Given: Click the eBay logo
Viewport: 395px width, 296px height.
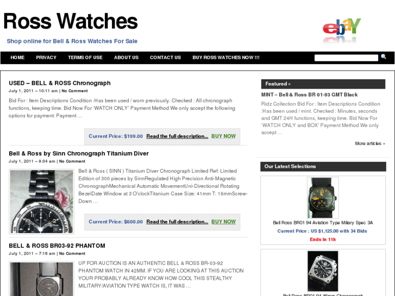Looking at the screenshot, I should point(342,30).
